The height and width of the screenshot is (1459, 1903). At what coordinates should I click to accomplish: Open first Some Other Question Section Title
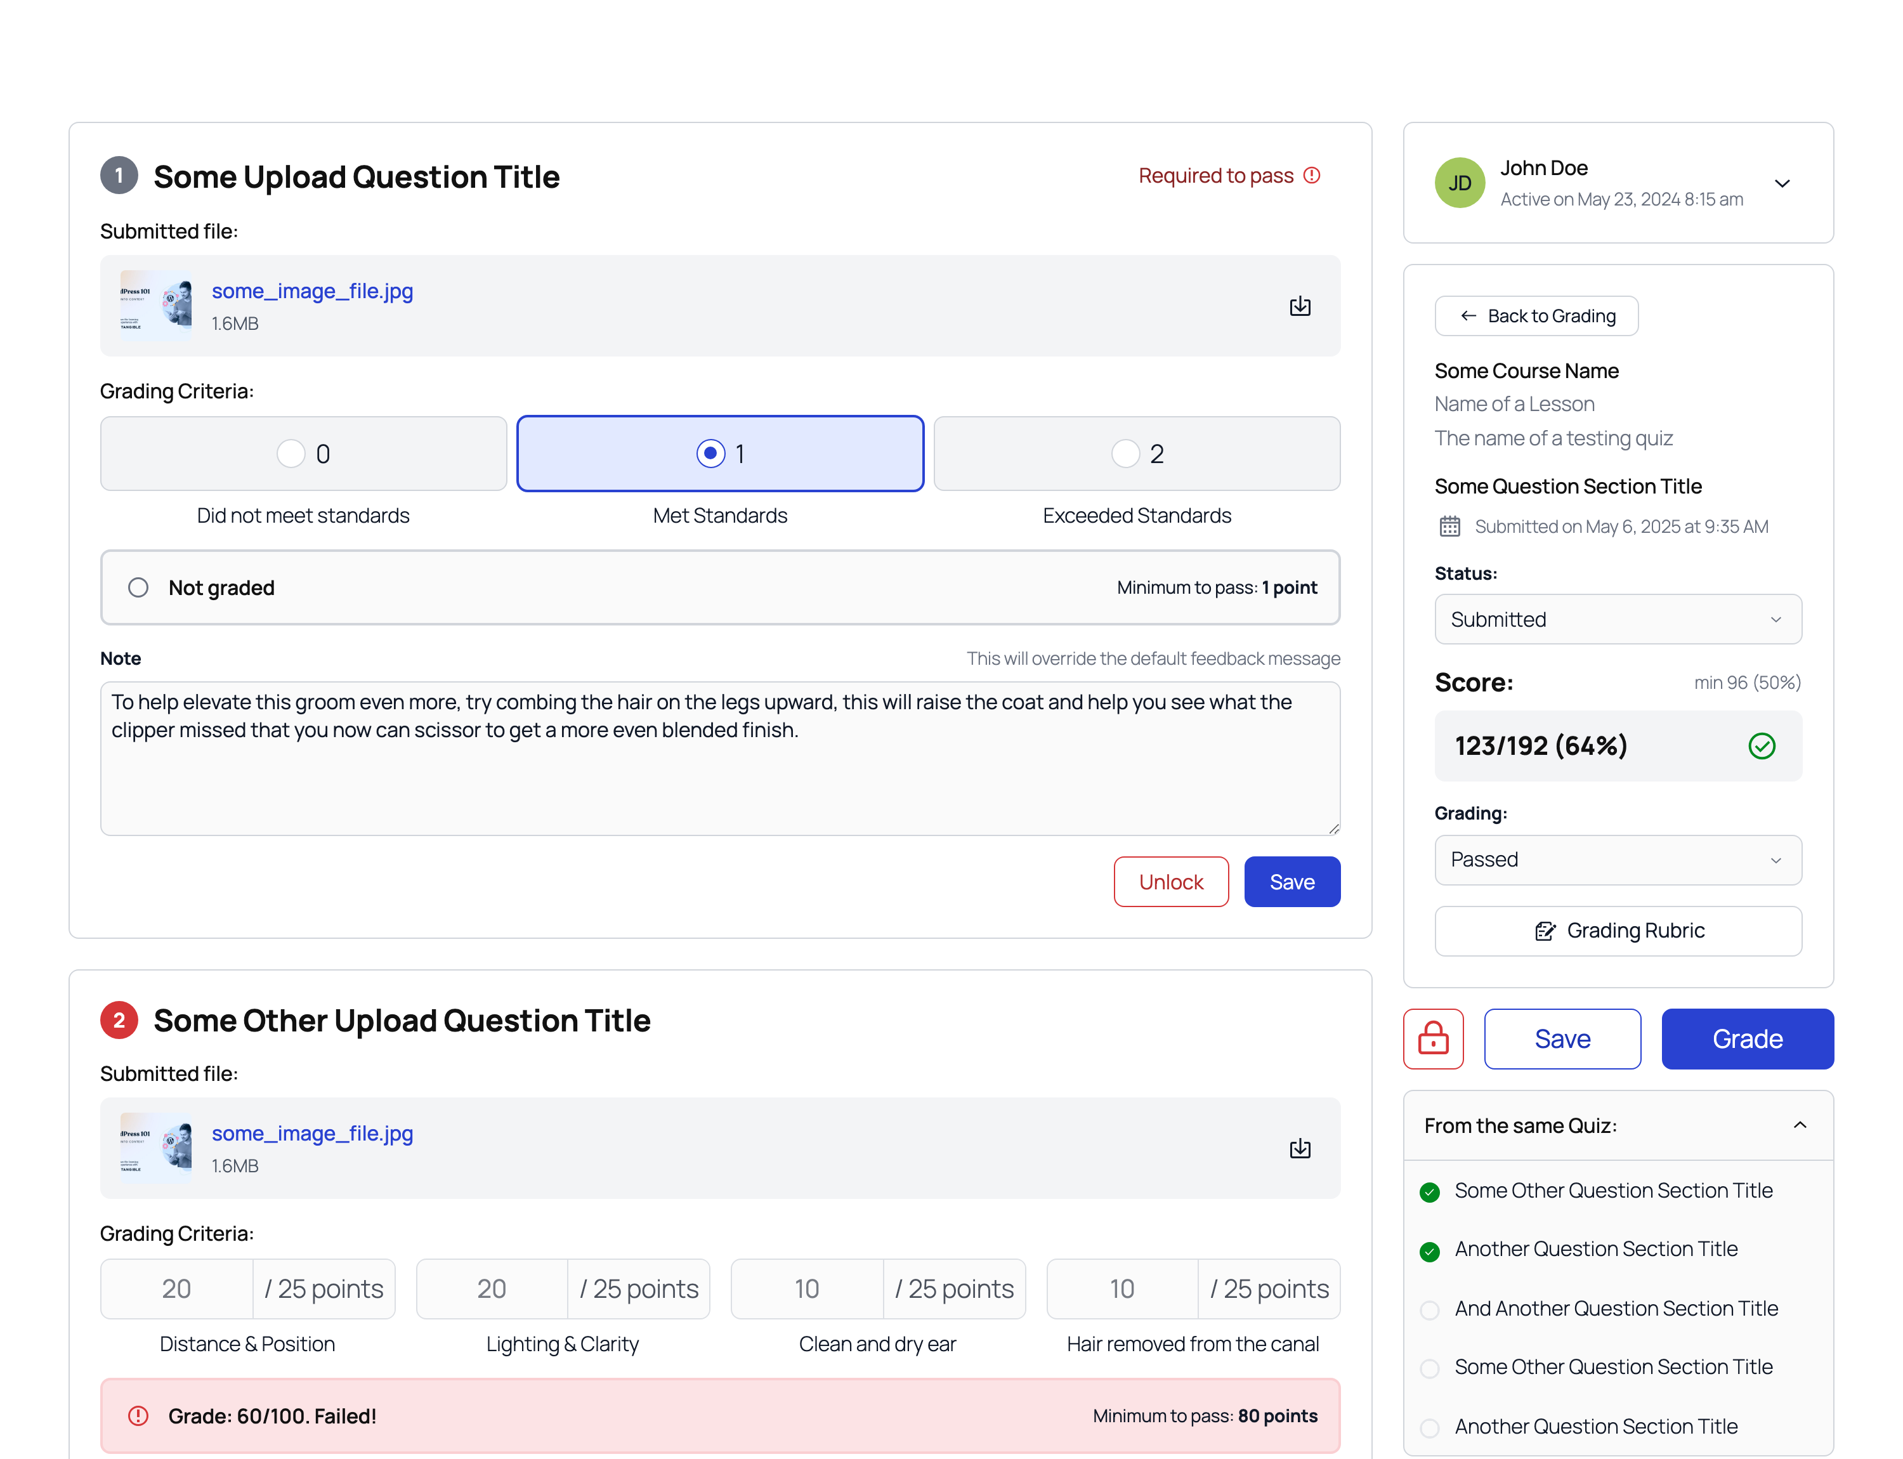pyautogui.click(x=1613, y=1190)
